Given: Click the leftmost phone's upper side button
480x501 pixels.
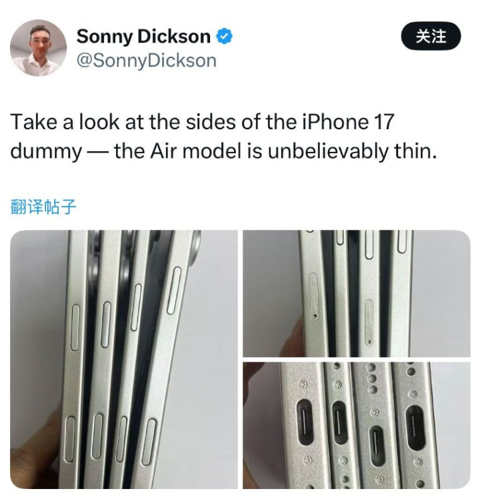Looking at the screenshot, I should click(75, 328).
